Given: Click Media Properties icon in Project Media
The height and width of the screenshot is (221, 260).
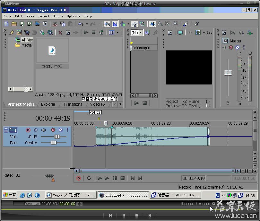Looking at the screenshot, I should [68, 32].
